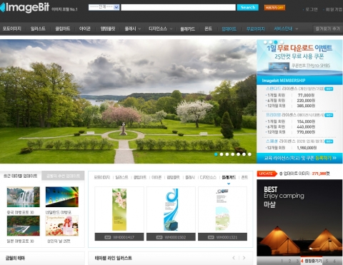Click the ImageBit logo
Viewport: 343px width, 265px height.
[25, 8]
